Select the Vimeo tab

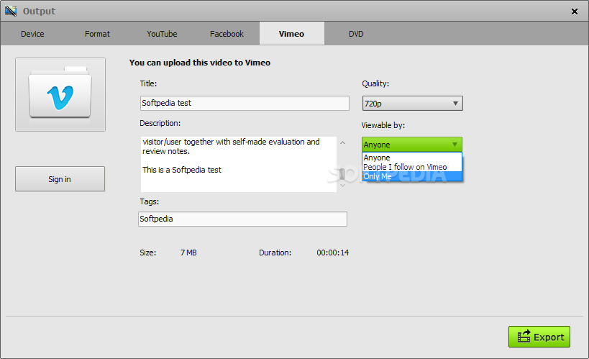pos(291,34)
